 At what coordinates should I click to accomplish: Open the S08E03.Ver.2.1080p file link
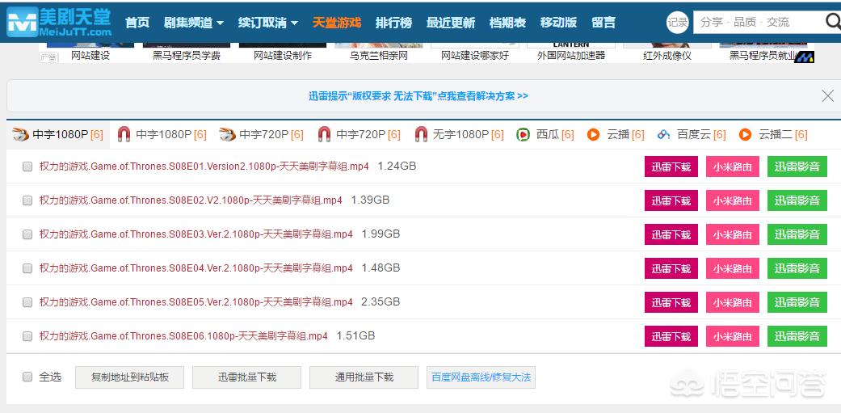196,234
